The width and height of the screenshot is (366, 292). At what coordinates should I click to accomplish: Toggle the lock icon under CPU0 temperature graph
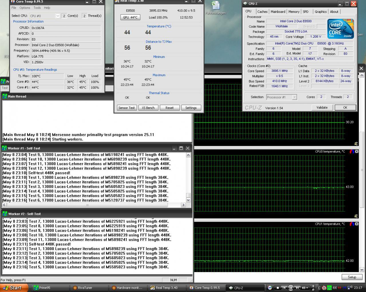(x=356, y=216)
